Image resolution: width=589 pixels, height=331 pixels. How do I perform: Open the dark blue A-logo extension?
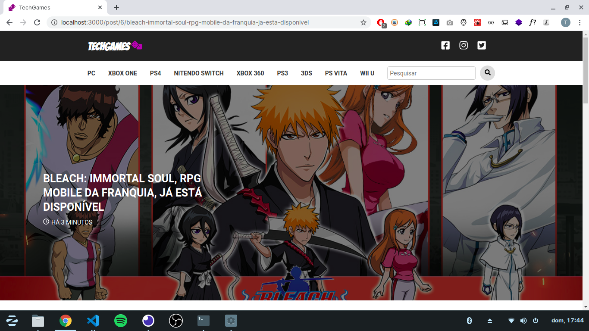[x=436, y=22]
